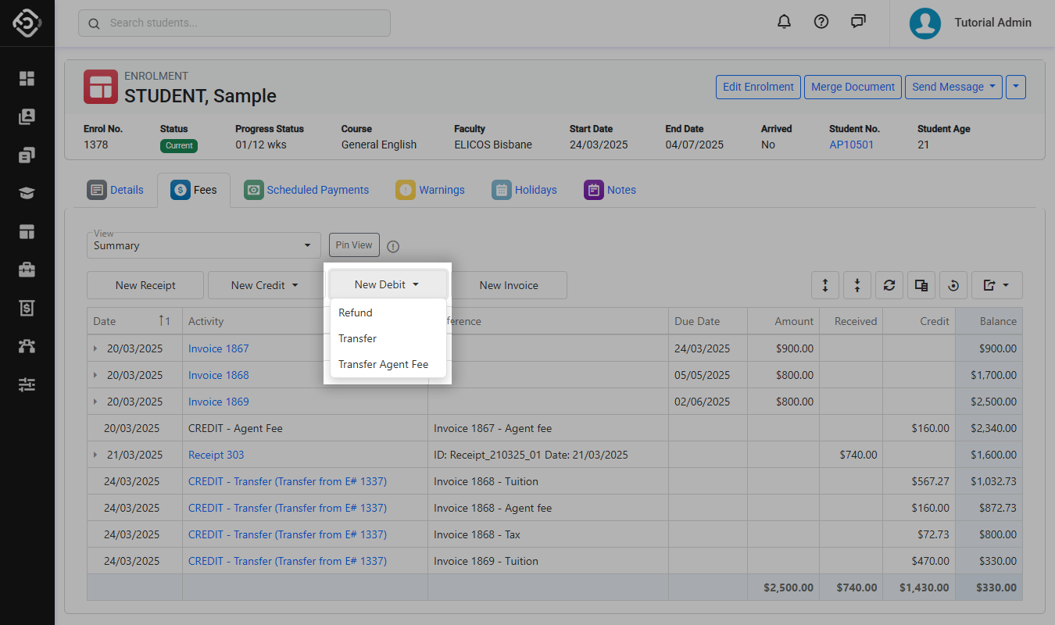Click the Edit Enrolment button
Screen dimensions: 1055x625
pos(758,87)
